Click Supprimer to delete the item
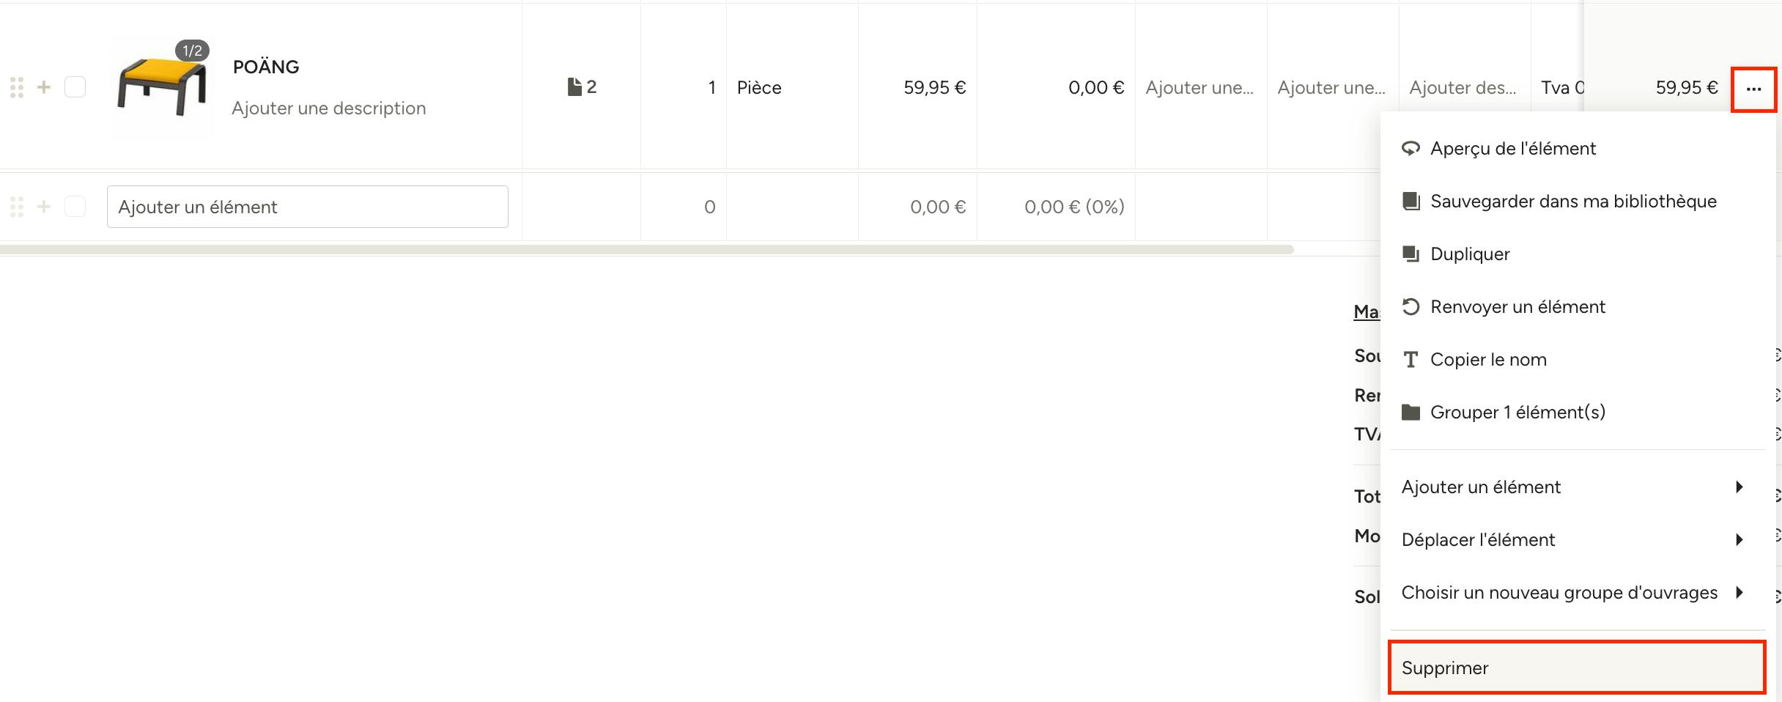The width and height of the screenshot is (1782, 702). pyautogui.click(x=1578, y=668)
